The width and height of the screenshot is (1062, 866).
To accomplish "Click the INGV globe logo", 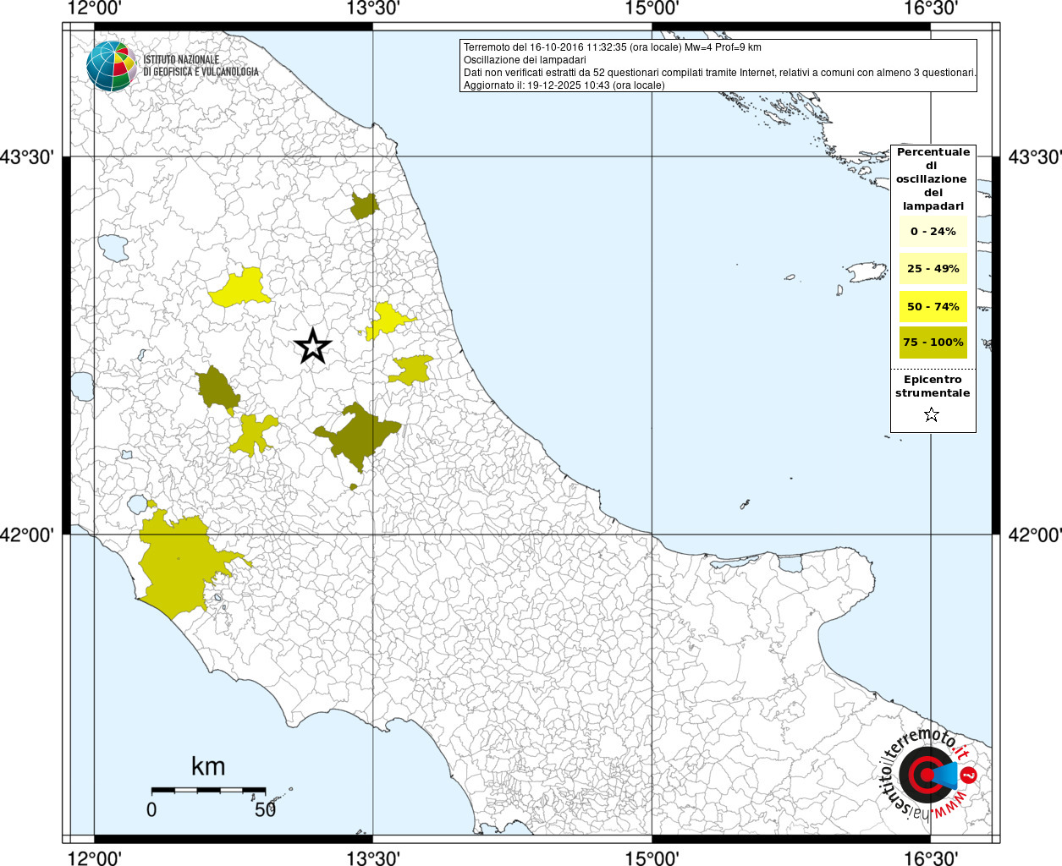I will [111, 66].
